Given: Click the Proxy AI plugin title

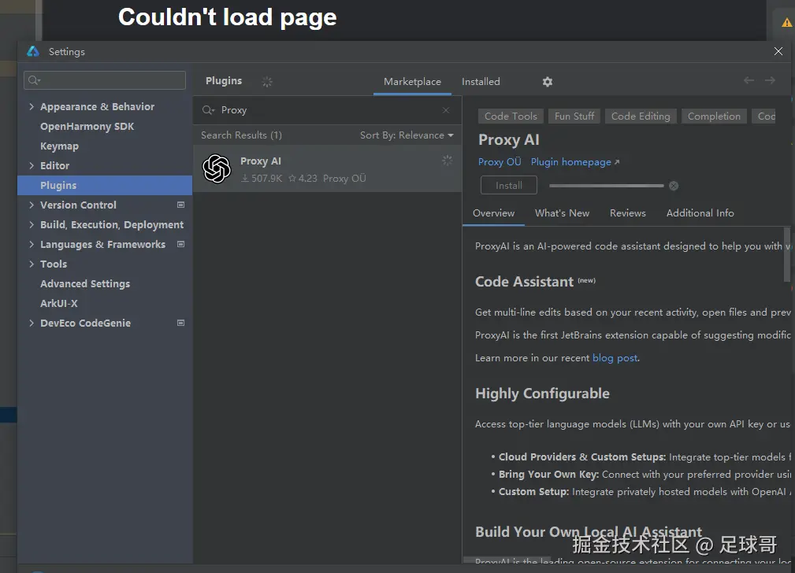Looking at the screenshot, I should [x=508, y=140].
